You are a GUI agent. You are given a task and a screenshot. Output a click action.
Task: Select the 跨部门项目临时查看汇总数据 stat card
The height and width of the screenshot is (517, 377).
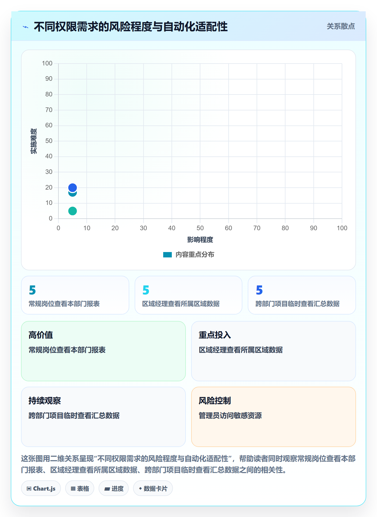click(302, 295)
